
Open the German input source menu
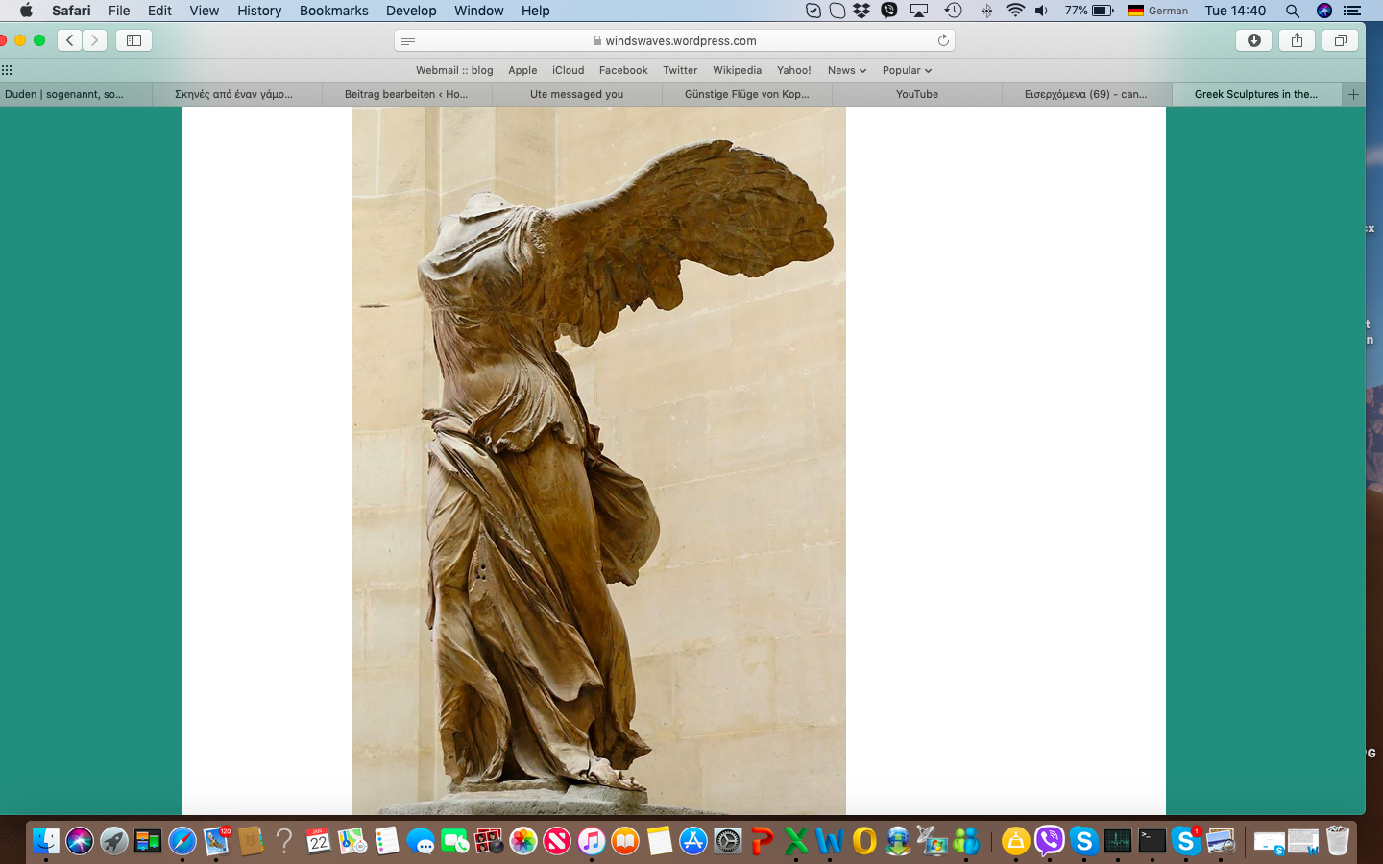click(x=1158, y=11)
